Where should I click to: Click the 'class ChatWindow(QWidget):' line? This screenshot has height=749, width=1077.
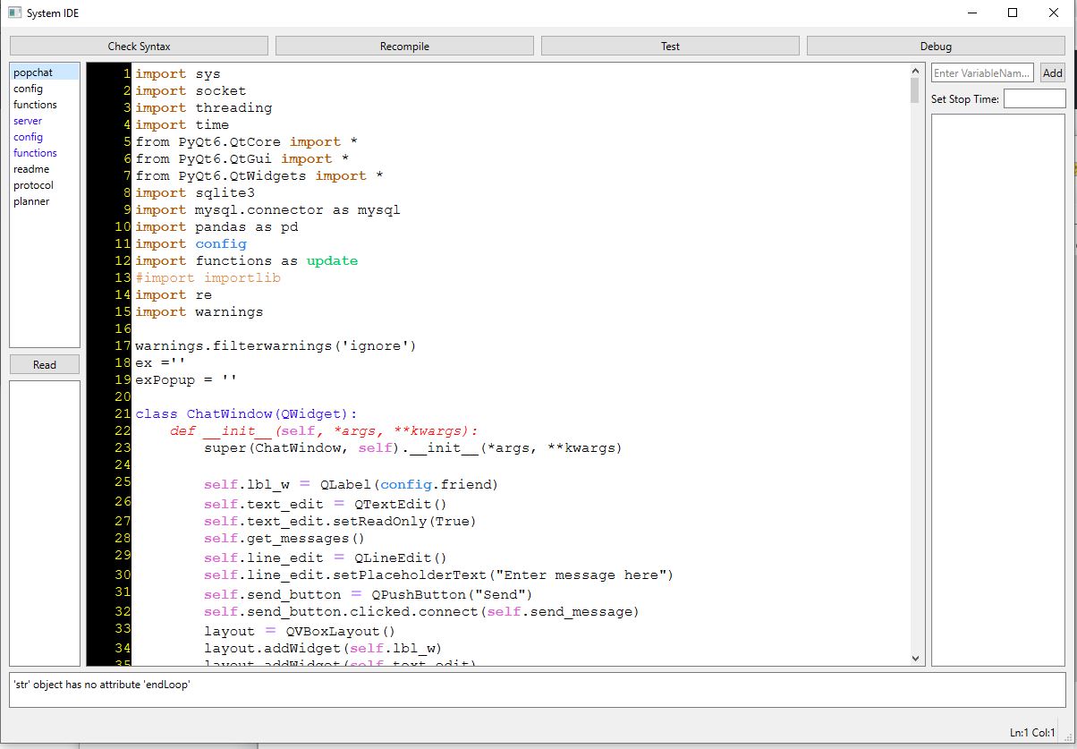[246, 414]
